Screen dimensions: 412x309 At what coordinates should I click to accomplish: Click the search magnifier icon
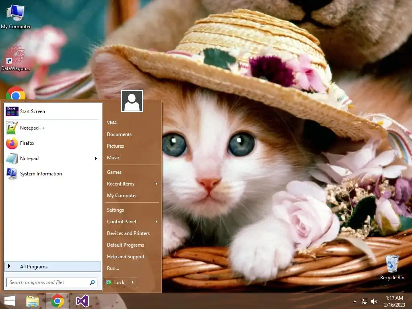coord(92,282)
